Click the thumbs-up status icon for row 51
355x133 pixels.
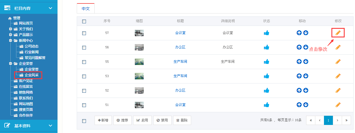click(x=266, y=105)
